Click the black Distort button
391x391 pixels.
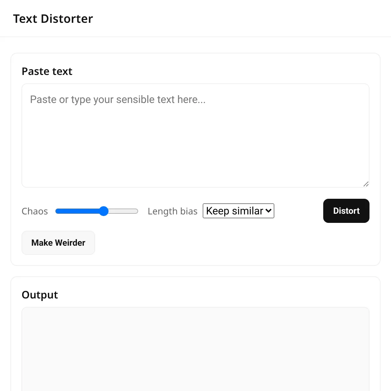tap(346, 211)
